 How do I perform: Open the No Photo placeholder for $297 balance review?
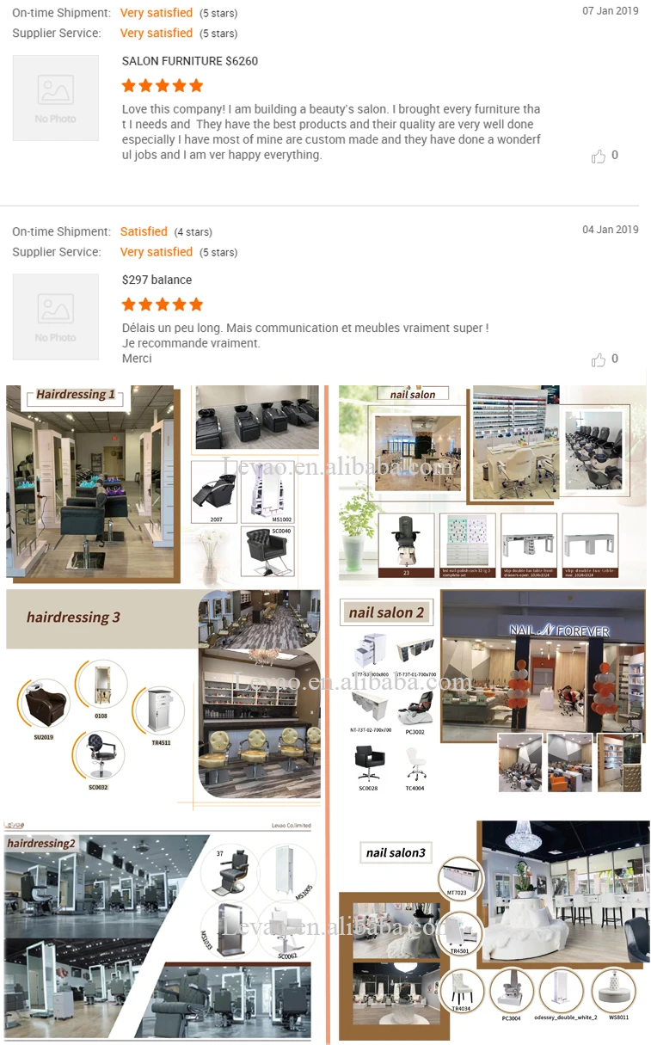(56, 317)
